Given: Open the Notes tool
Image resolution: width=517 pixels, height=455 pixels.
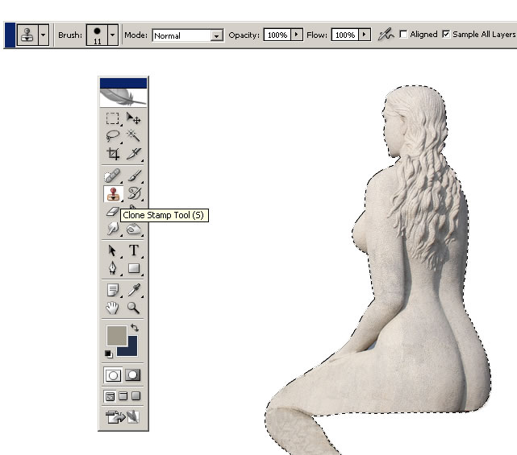Looking at the screenshot, I should [x=112, y=291].
